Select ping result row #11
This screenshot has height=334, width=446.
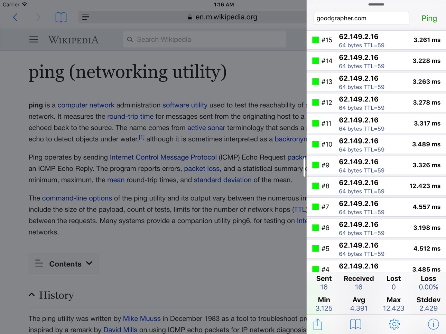(x=376, y=124)
